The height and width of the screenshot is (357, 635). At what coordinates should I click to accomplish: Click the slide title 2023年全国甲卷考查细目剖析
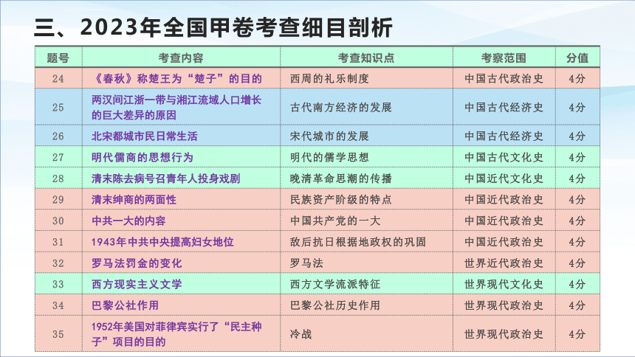[x=236, y=27]
